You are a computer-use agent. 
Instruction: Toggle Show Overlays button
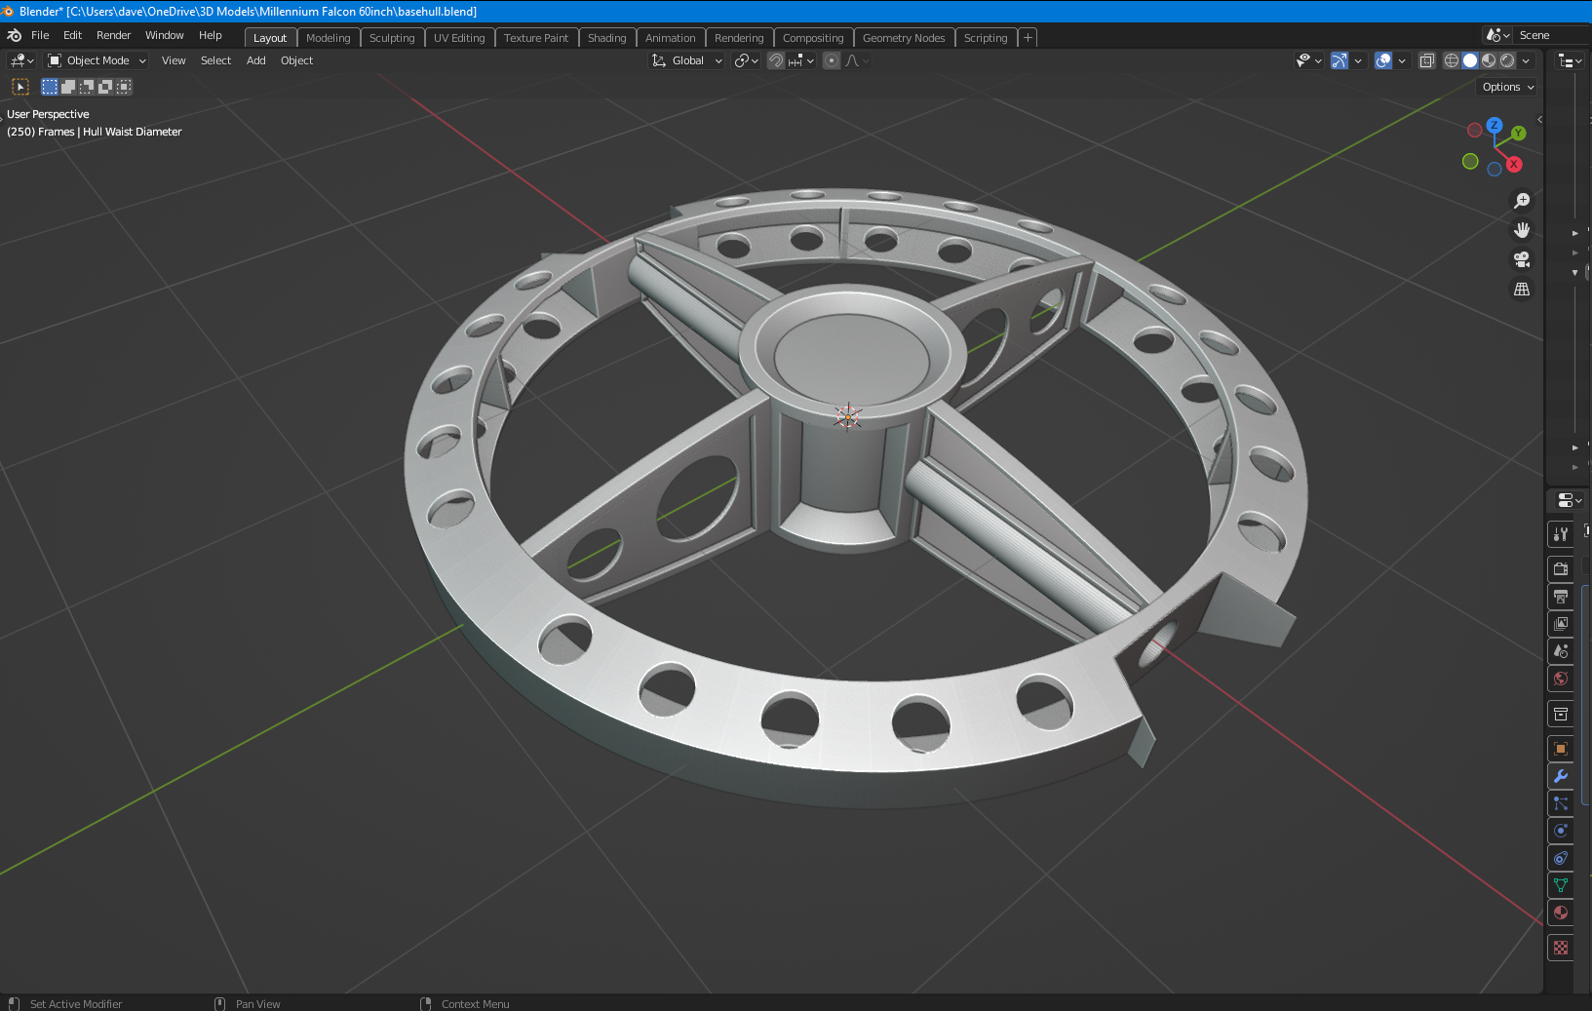(1383, 60)
